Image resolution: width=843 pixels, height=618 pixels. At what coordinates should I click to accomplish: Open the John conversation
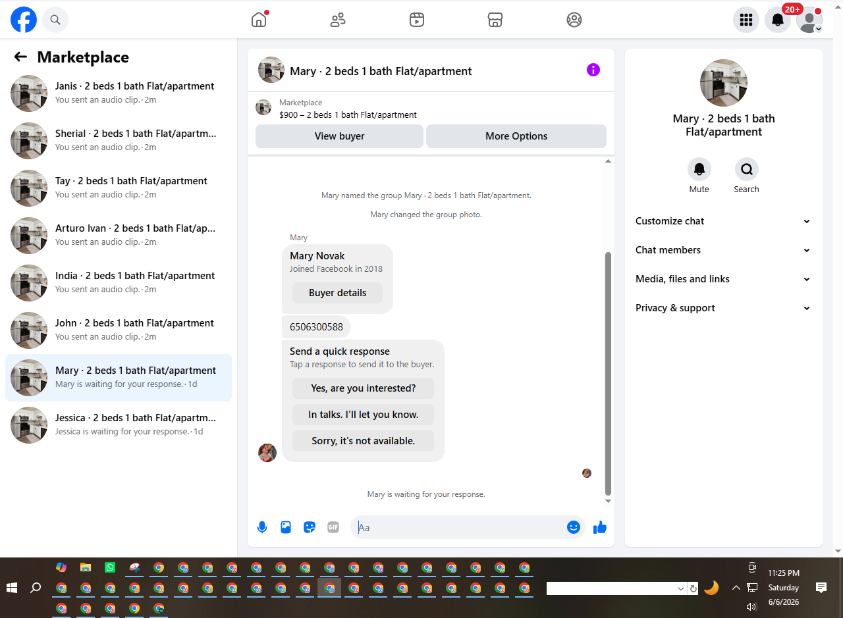click(x=119, y=330)
